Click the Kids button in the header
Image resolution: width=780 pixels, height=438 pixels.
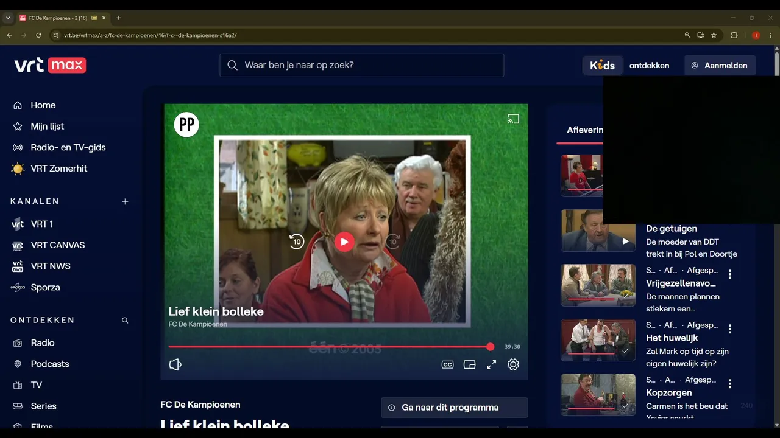(602, 65)
